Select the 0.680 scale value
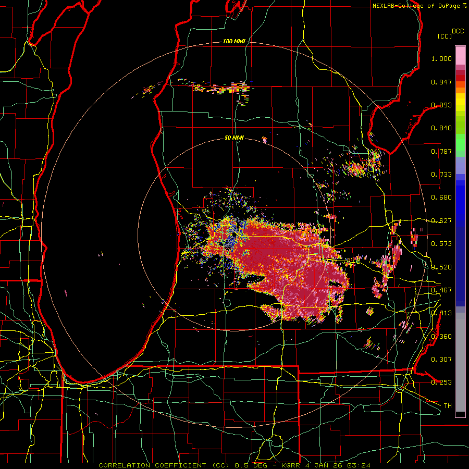 tap(441, 198)
